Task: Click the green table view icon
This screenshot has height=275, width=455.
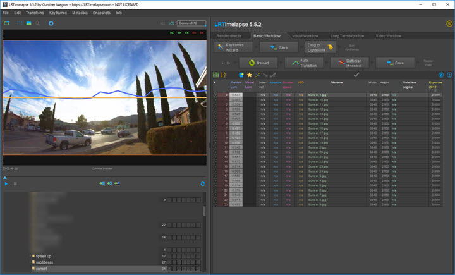Action: point(216,75)
